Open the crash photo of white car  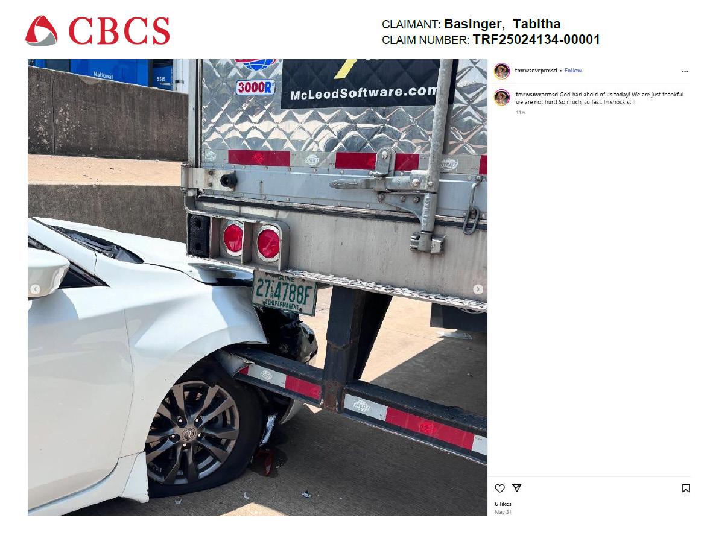258,288
